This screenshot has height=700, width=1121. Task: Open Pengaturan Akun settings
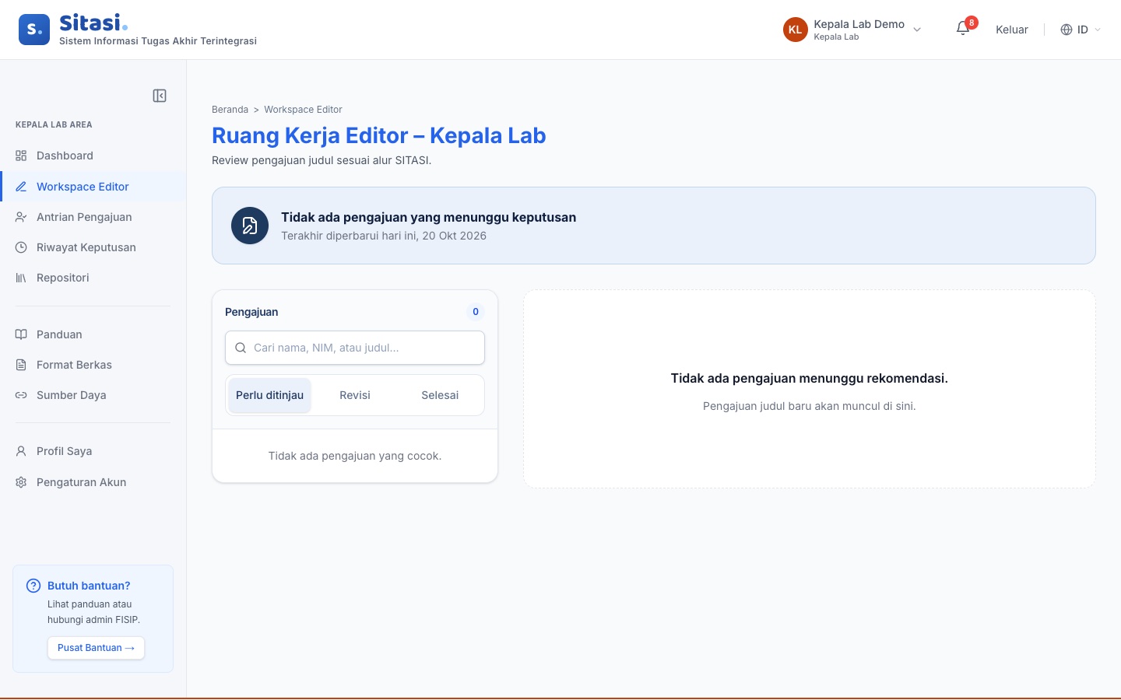pos(93,482)
